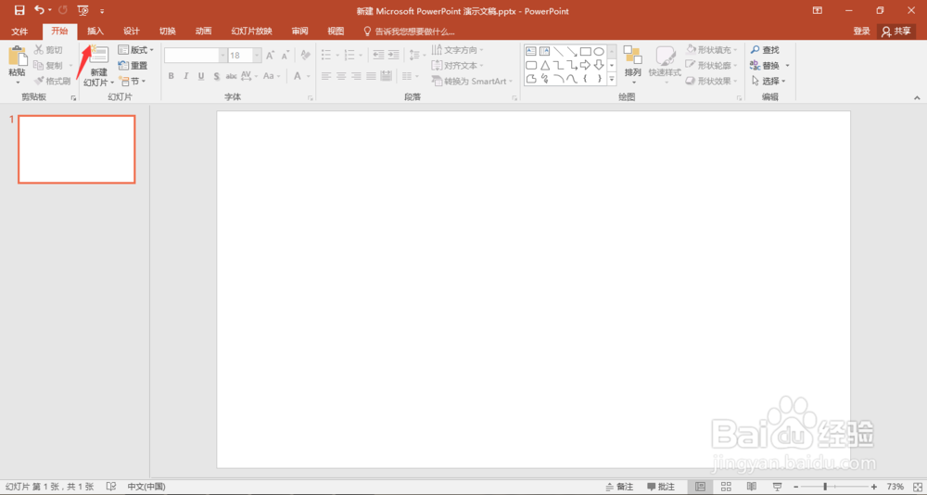Select the right block arrow shape
Image resolution: width=927 pixels, height=495 pixels.
(x=585, y=65)
